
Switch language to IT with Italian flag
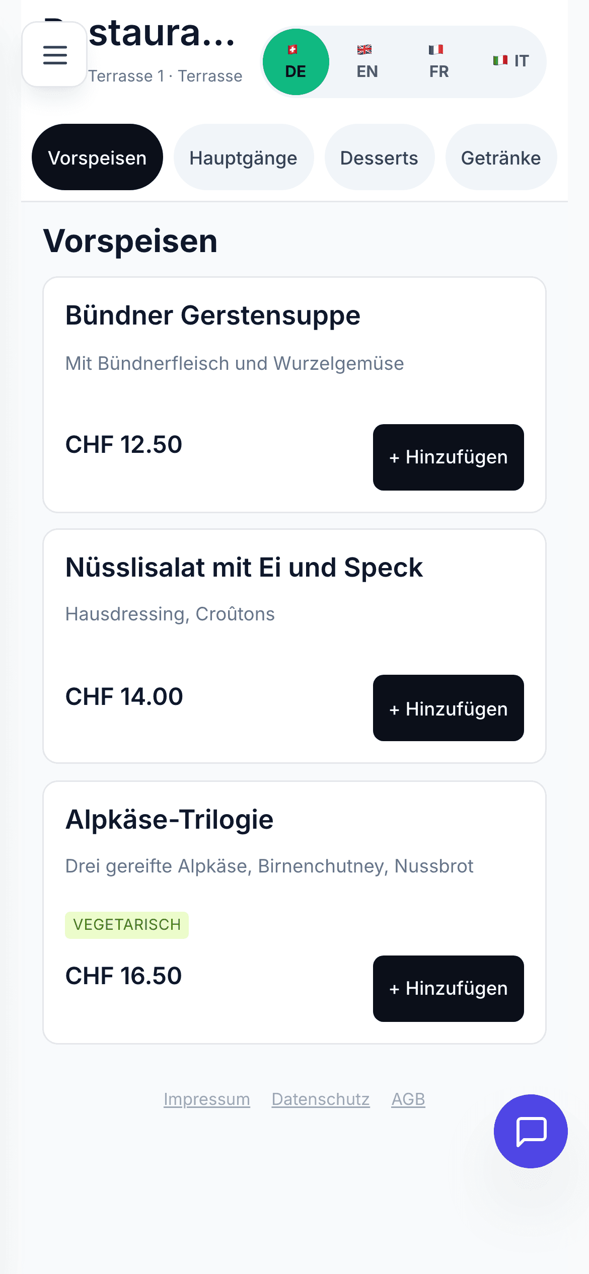click(510, 61)
